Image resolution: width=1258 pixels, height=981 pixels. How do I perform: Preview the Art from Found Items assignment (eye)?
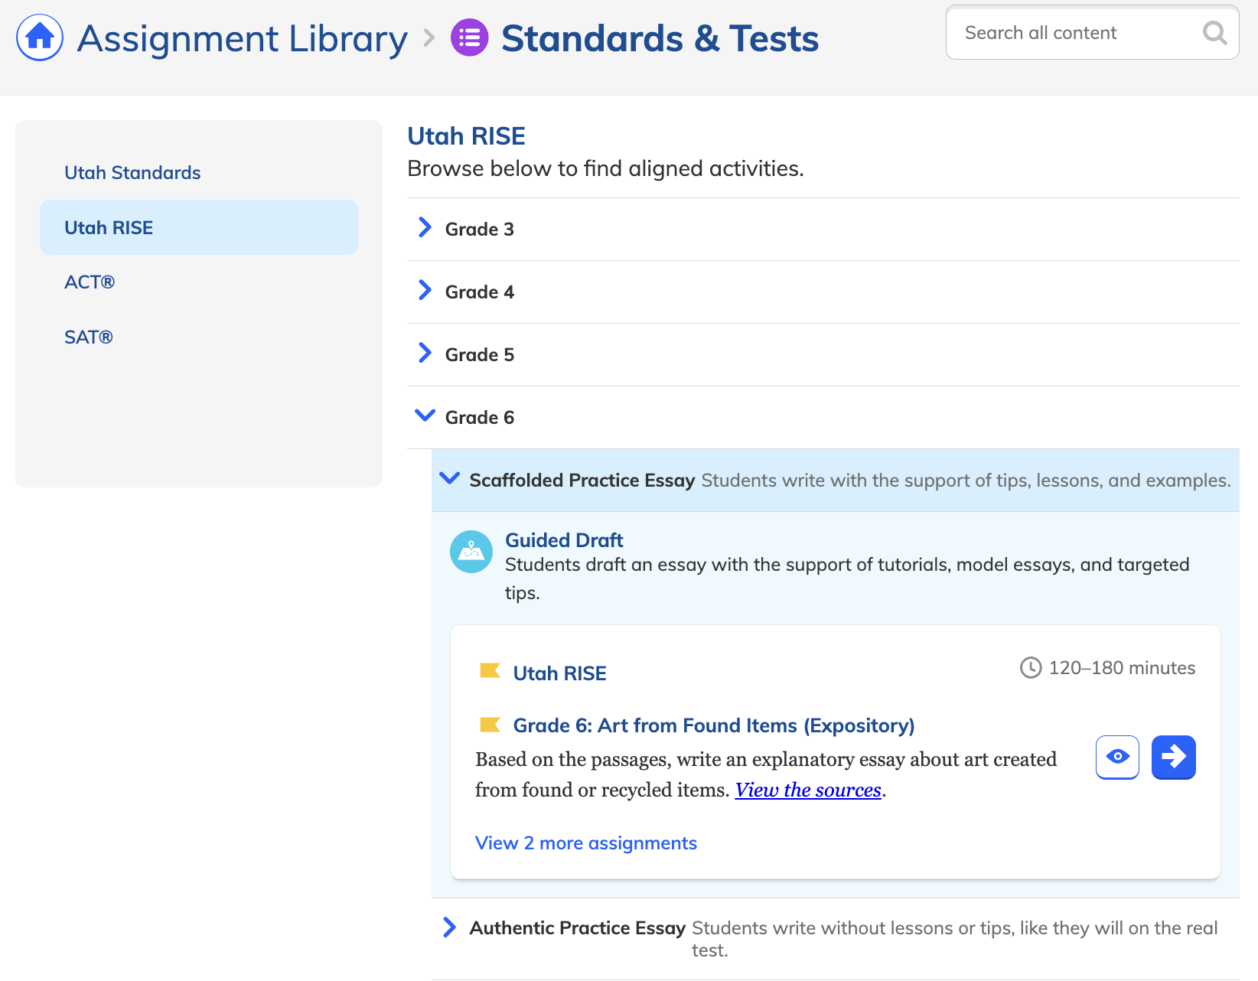click(x=1117, y=757)
